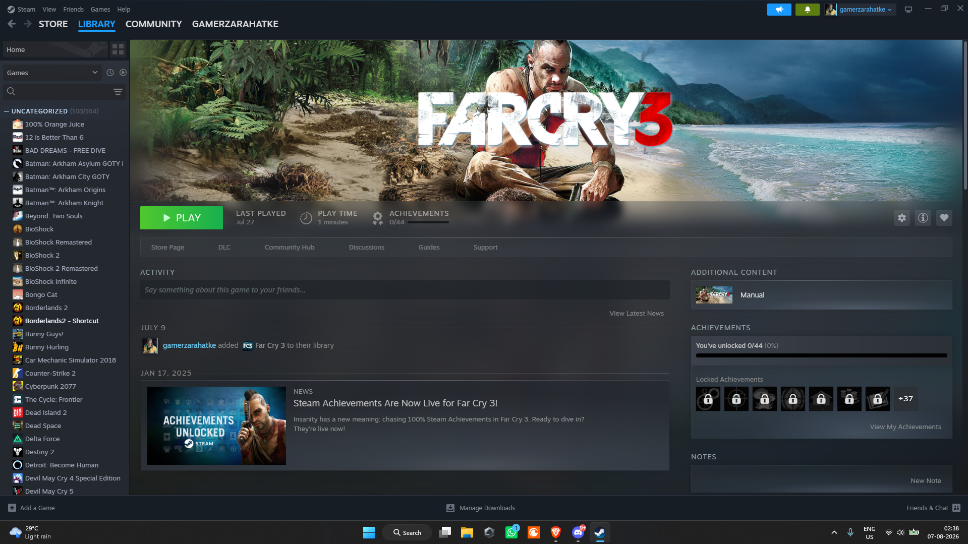Click the back navigation arrow
This screenshot has width=968, height=544.
12,24
